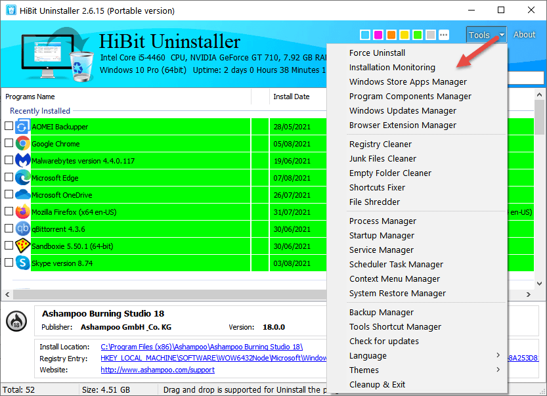Enable the Microsoft OneDrive checkbox
This screenshot has width=547, height=396.
coord(9,194)
